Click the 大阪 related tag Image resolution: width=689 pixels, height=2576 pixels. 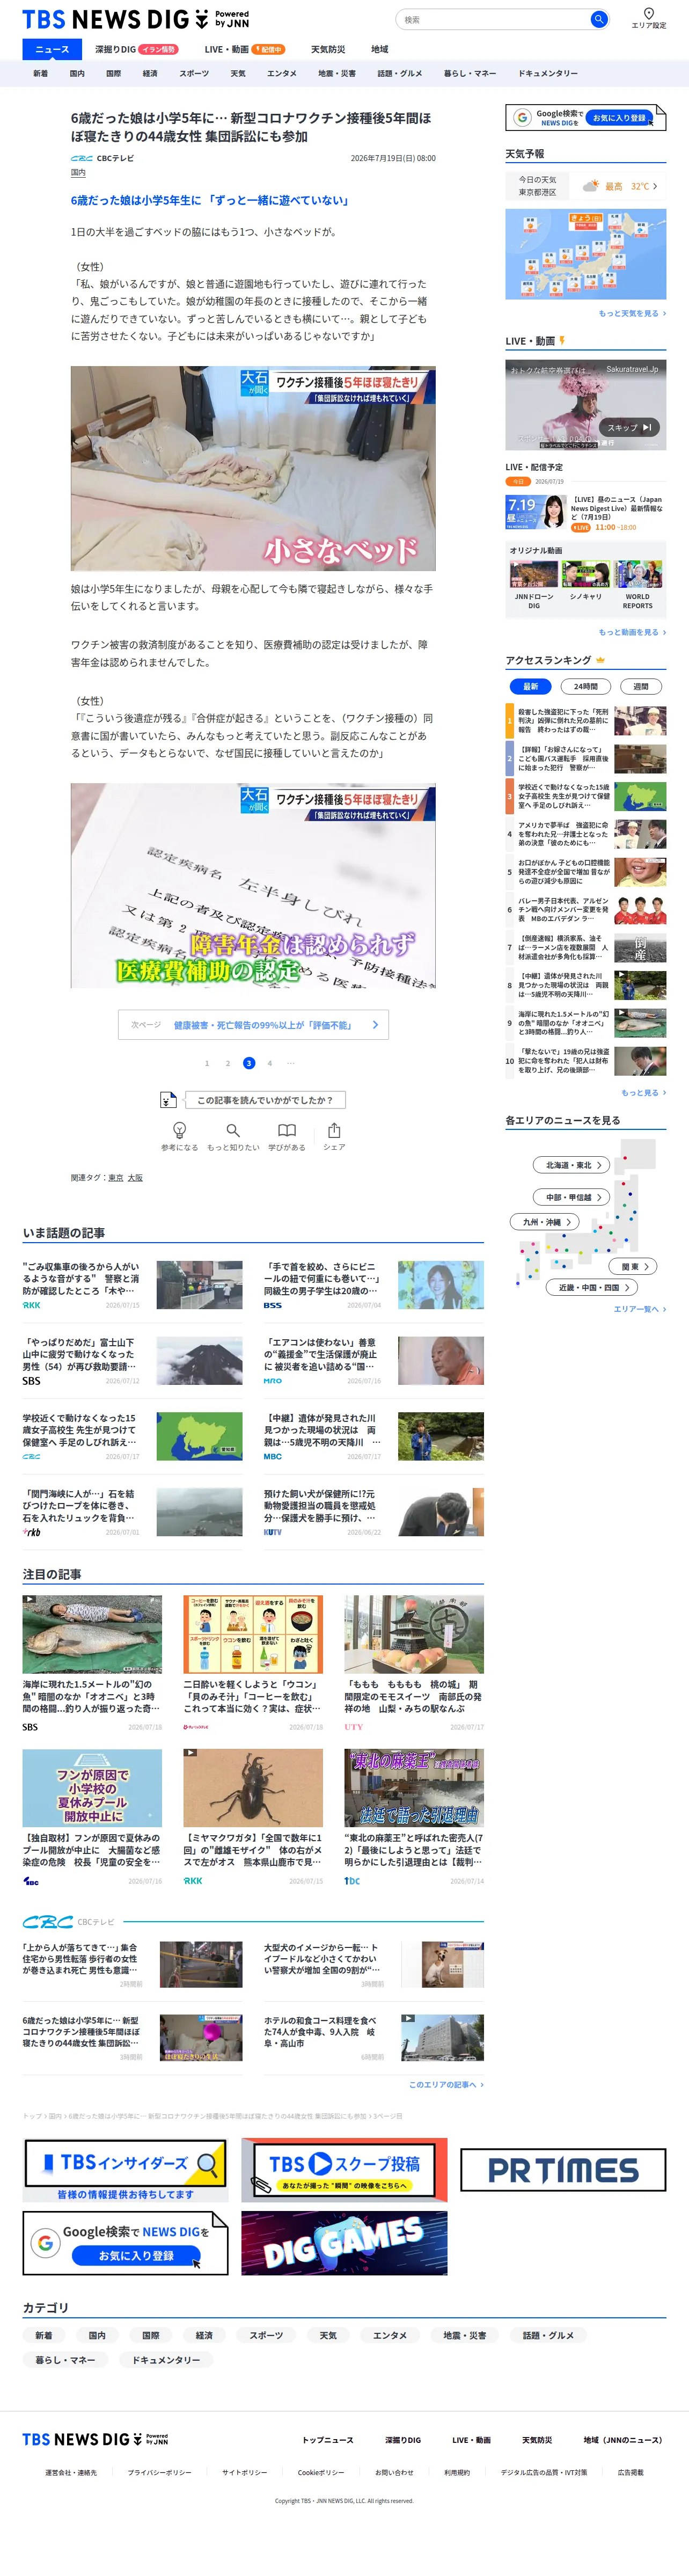135,1177
